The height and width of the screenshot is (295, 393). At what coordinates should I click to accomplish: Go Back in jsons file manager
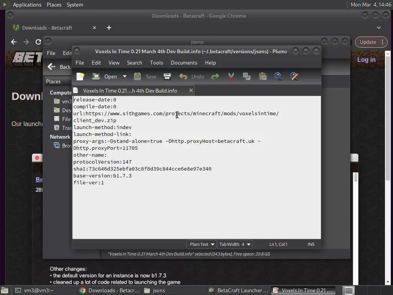tap(59, 67)
